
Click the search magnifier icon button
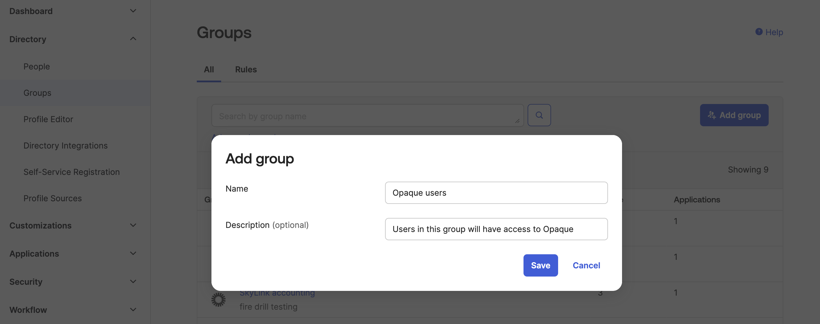point(539,115)
